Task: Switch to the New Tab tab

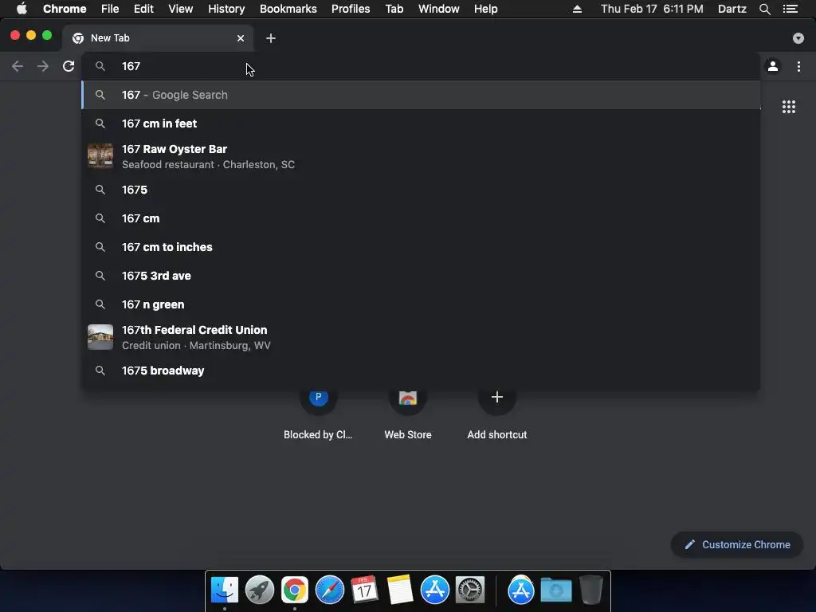Action: coord(158,38)
